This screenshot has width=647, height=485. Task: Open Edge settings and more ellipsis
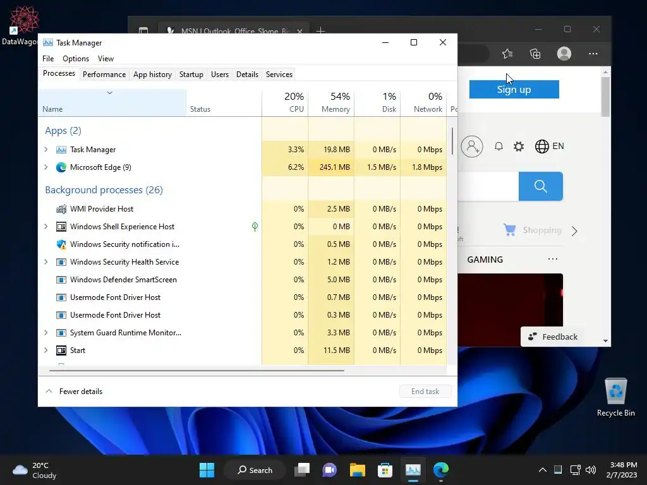(x=593, y=54)
